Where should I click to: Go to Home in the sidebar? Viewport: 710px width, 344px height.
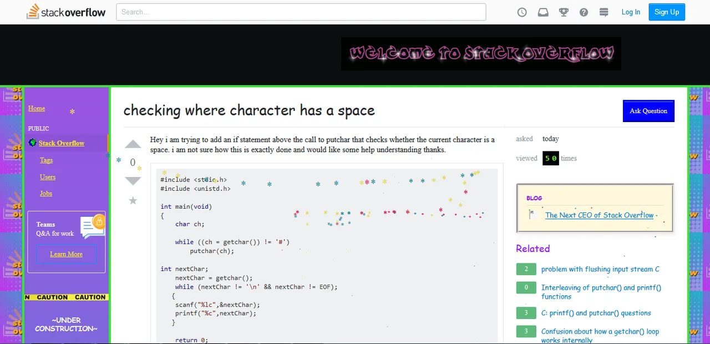[37, 108]
